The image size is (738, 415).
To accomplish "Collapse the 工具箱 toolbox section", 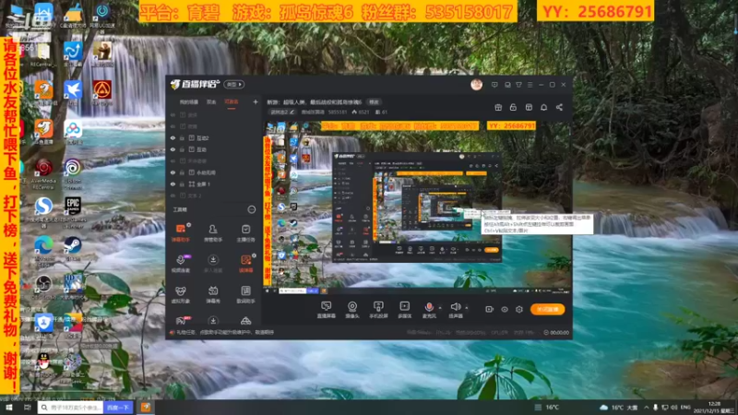I will point(252,209).
